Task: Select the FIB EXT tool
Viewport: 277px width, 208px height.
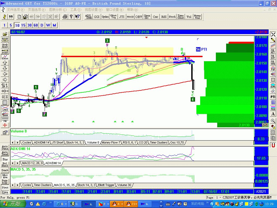Action: [273, 57]
